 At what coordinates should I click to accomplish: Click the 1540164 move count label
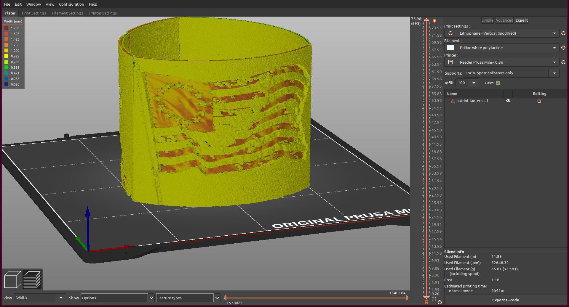[397, 293]
